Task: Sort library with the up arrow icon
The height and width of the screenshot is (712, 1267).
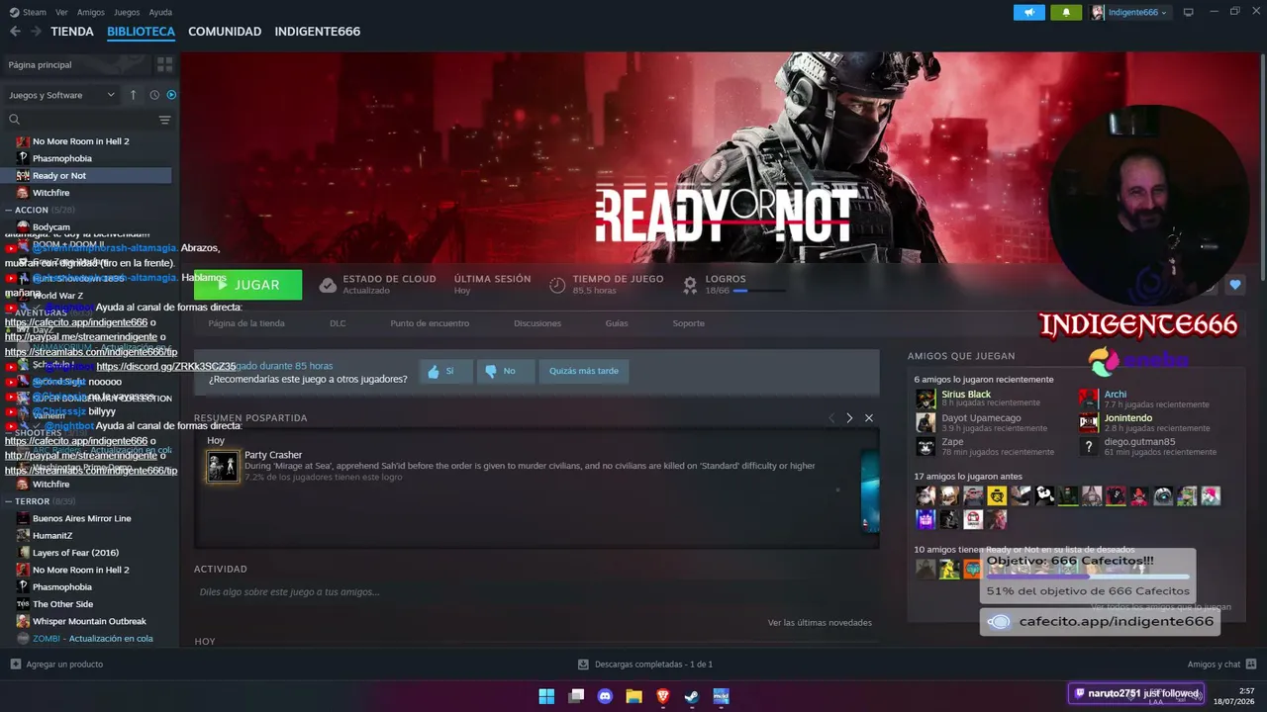Action: click(x=134, y=95)
